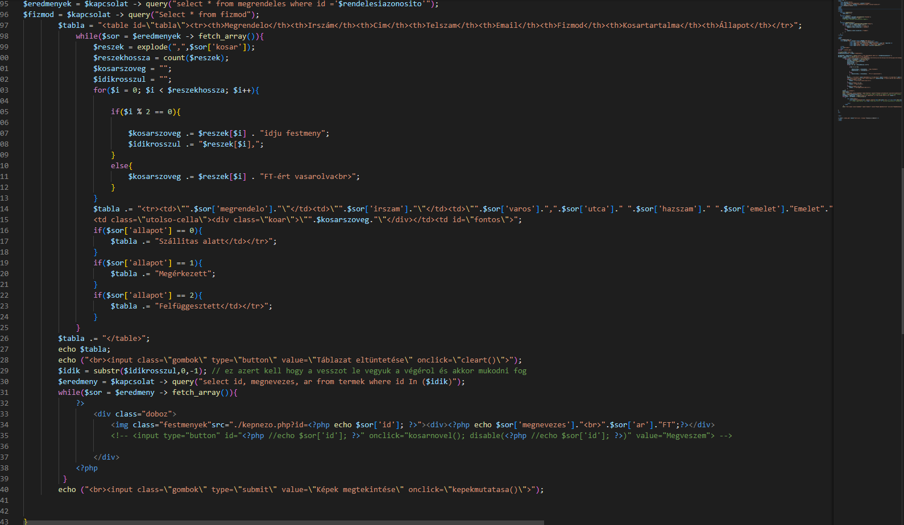
Task: Click the "for($i = 0;" loop header
Action: point(176,90)
